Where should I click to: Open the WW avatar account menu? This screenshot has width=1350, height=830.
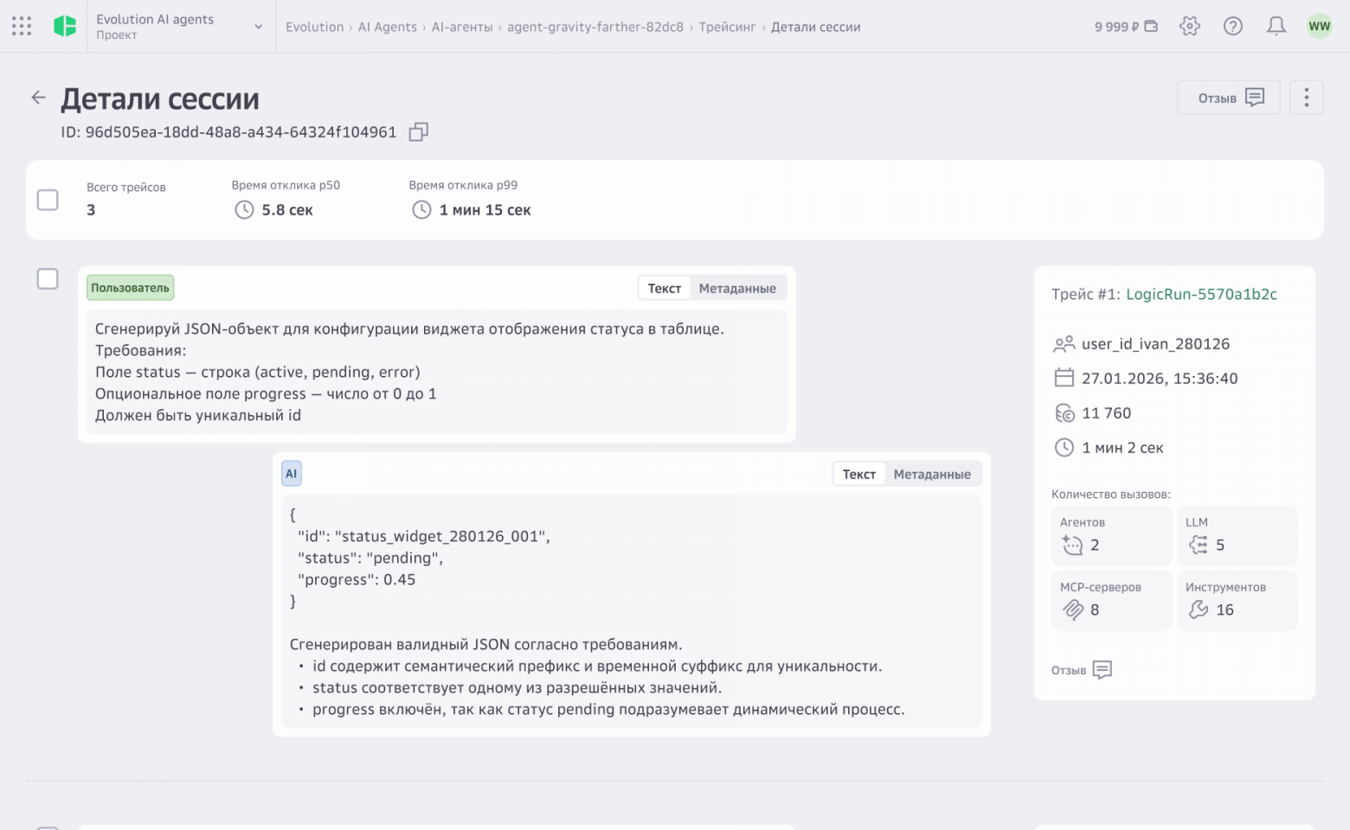point(1319,26)
